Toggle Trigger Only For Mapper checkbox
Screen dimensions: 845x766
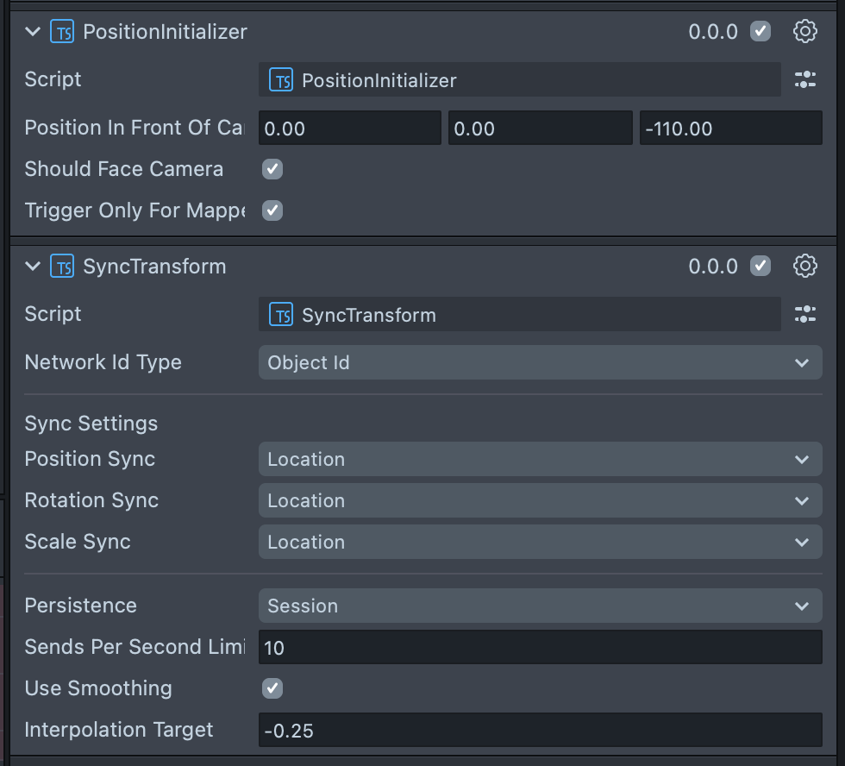pos(272,210)
